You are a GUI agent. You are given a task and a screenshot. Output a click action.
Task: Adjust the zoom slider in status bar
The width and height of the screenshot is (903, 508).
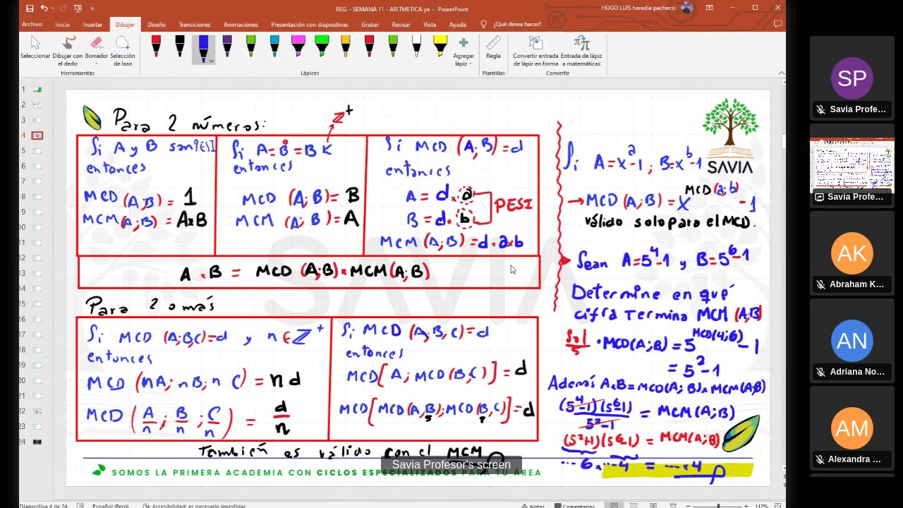point(718,505)
